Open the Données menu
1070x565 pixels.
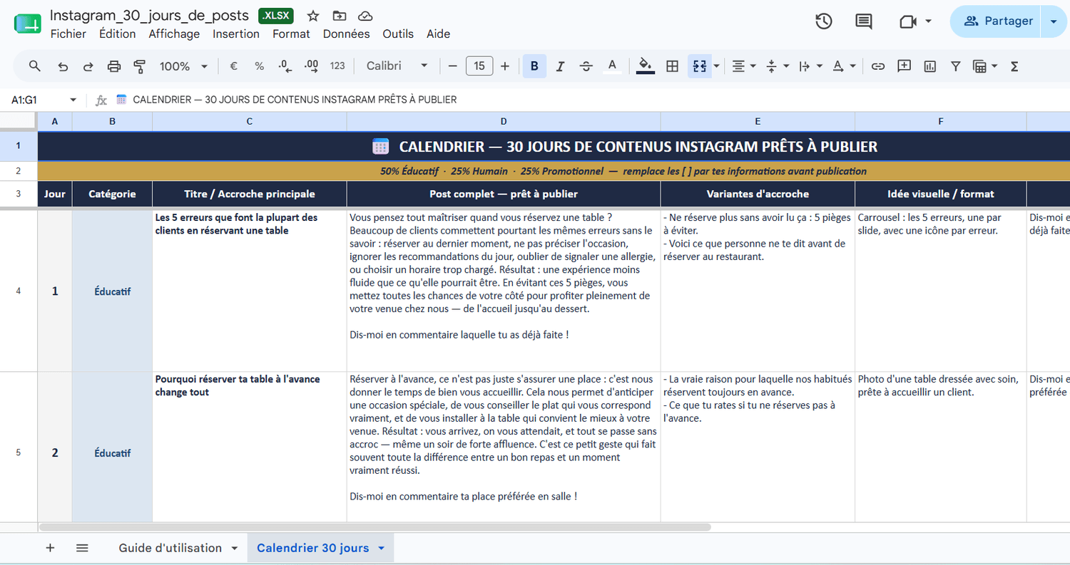tap(346, 33)
